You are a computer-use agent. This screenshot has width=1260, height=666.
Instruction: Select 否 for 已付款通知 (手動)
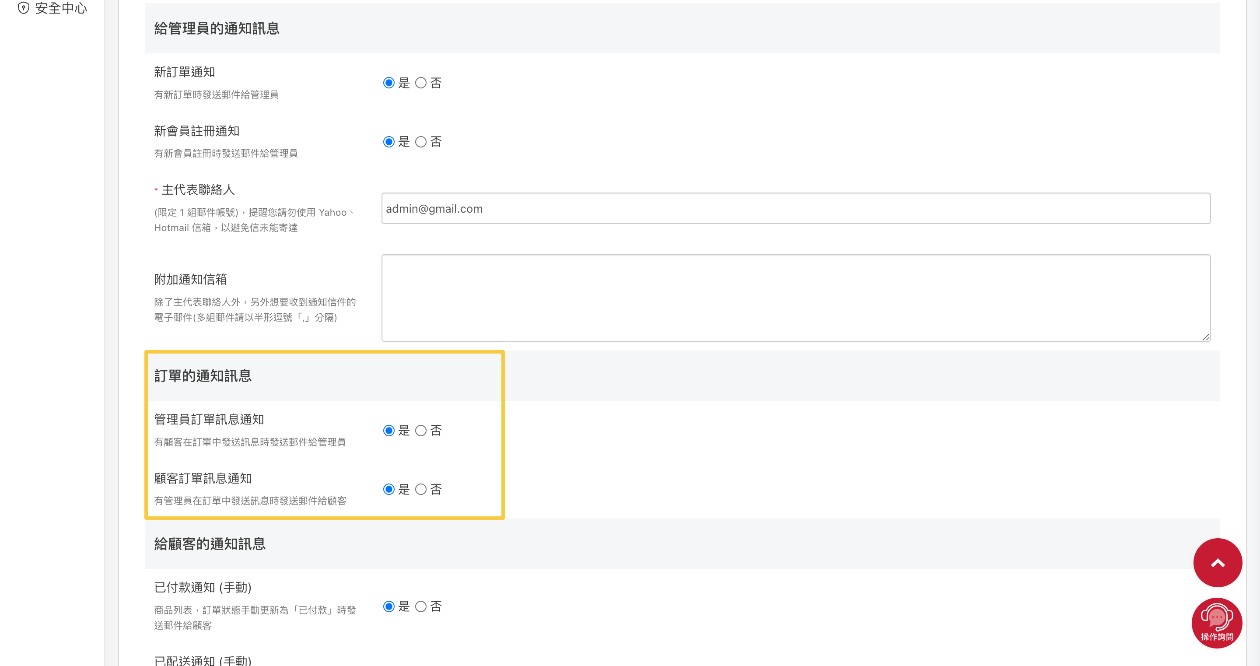click(420, 607)
